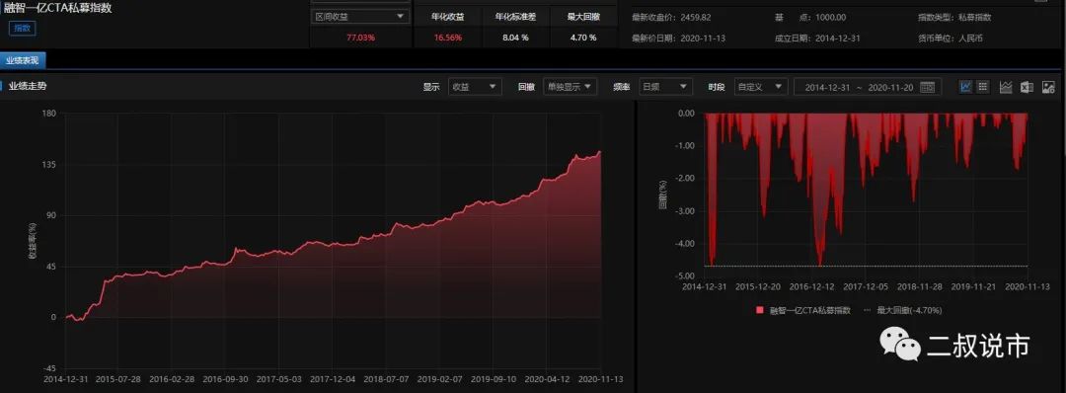Open the 显示 收益 dropdown

[475, 87]
